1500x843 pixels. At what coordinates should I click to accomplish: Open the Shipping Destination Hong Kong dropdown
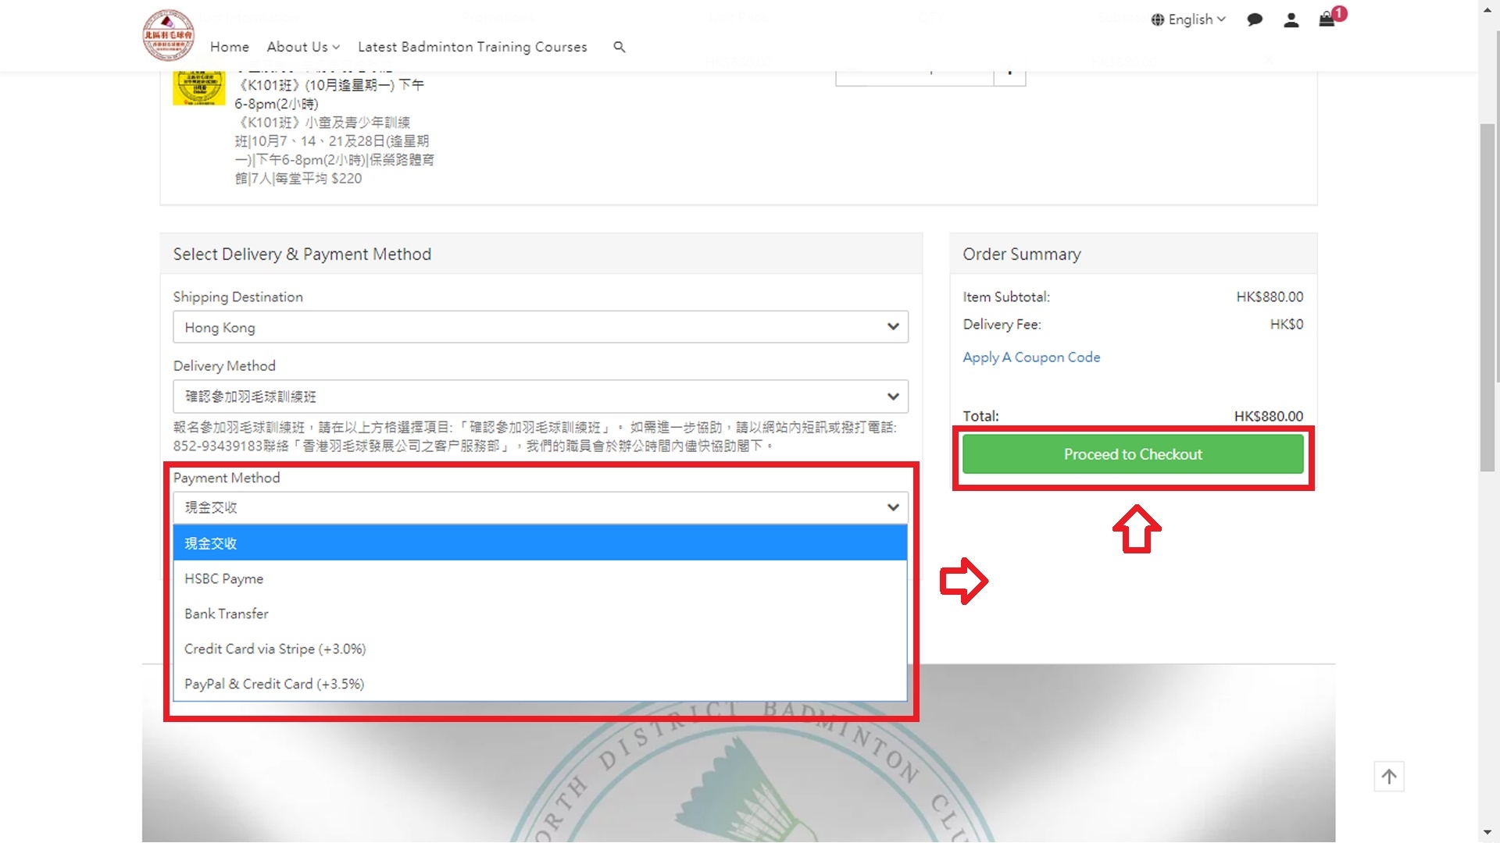[540, 327]
